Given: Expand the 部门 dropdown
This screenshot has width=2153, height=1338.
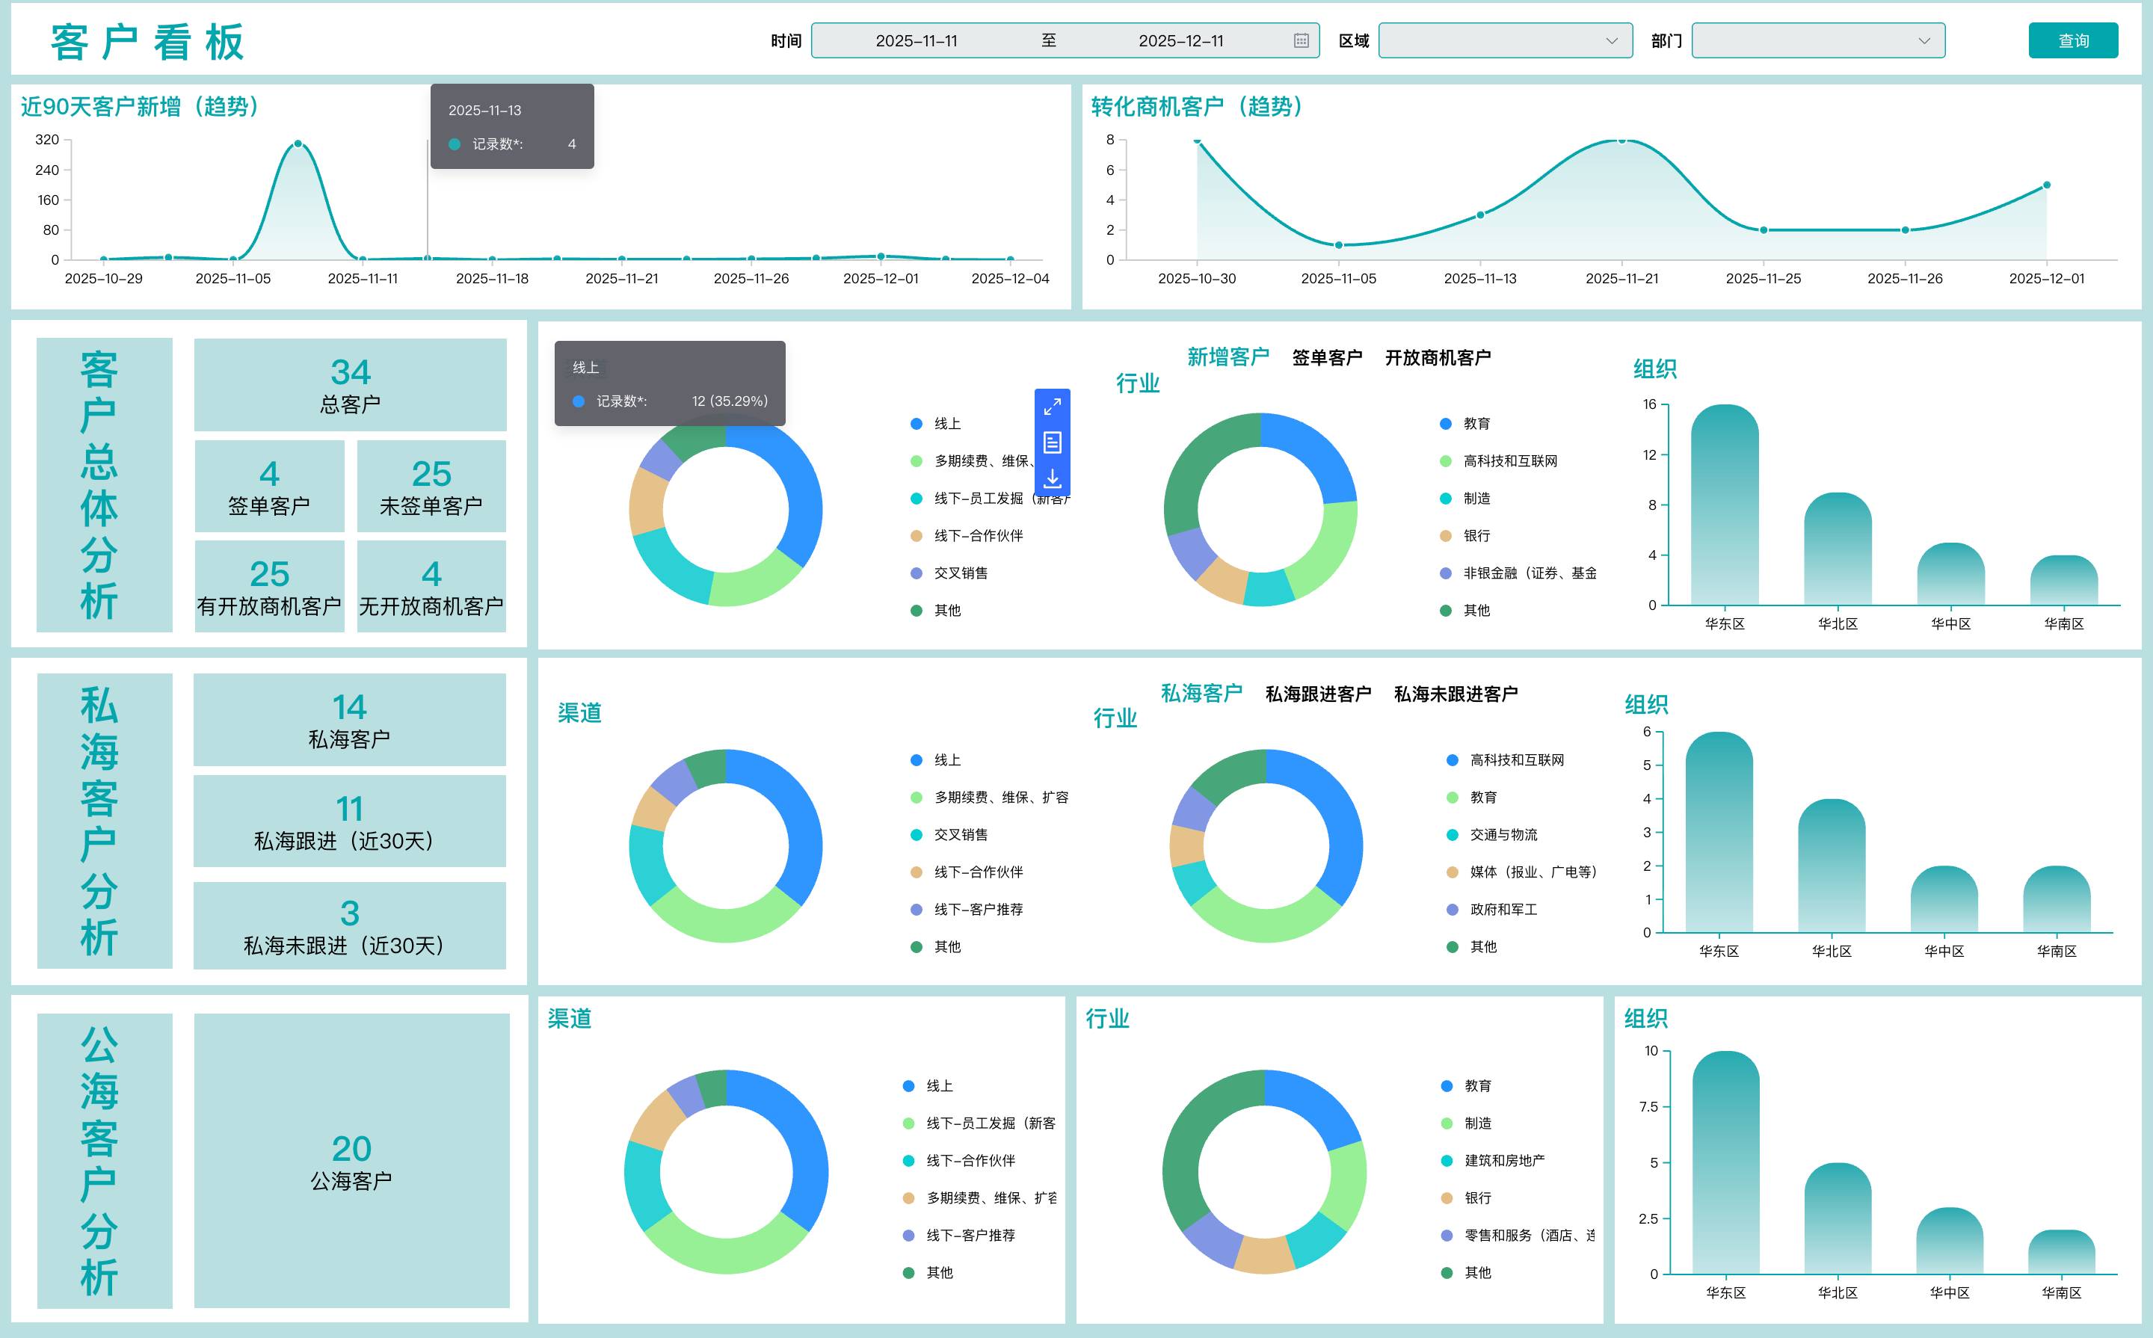Looking at the screenshot, I should click(1817, 40).
